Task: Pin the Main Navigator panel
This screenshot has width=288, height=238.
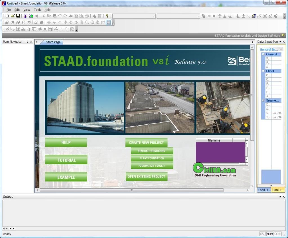Action: (28, 42)
